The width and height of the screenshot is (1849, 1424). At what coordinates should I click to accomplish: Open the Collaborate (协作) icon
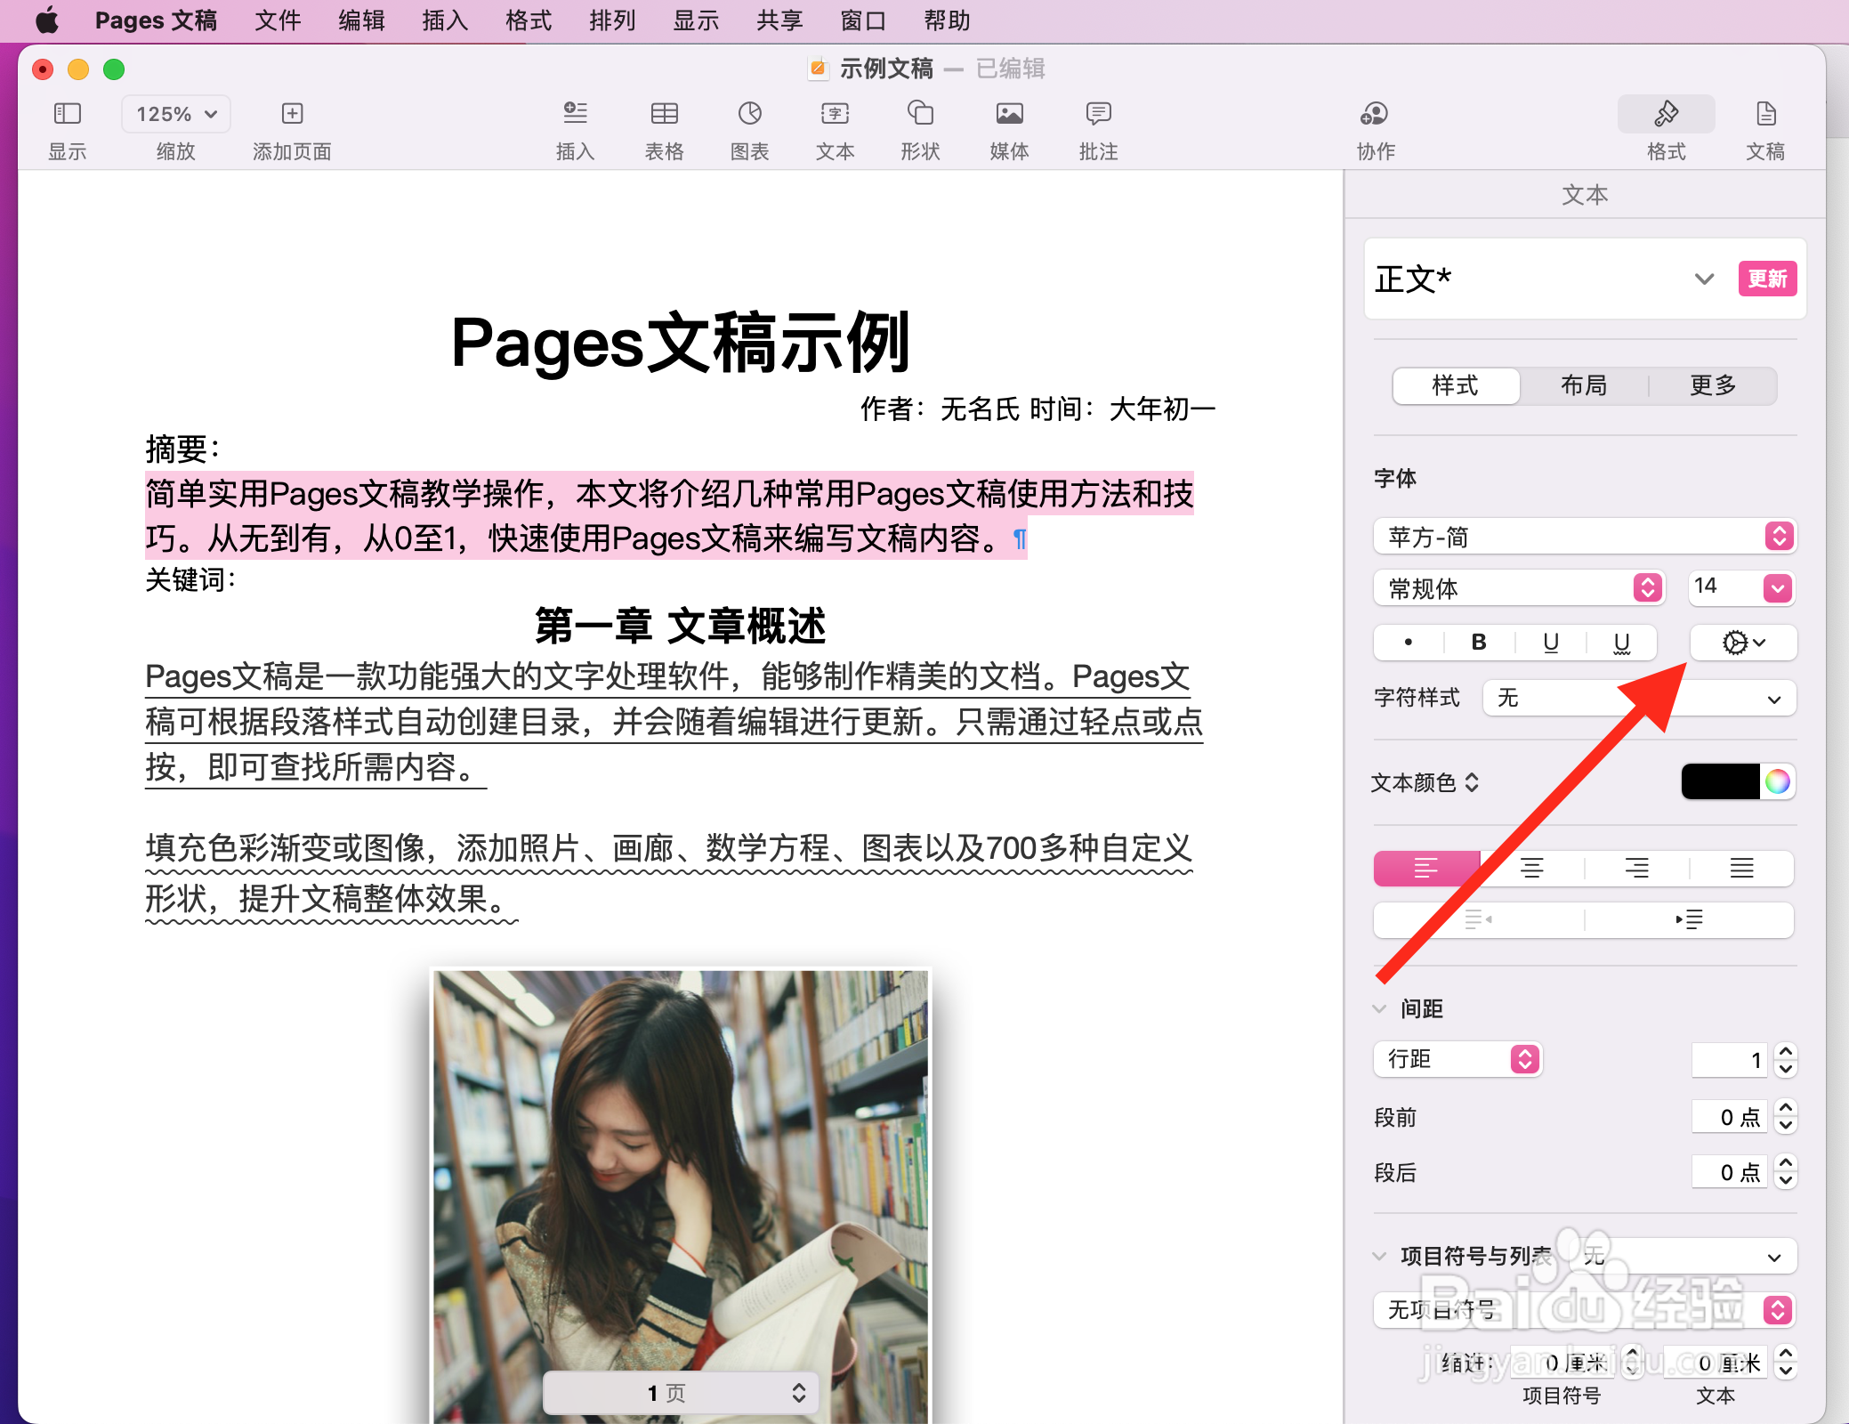point(1375,114)
